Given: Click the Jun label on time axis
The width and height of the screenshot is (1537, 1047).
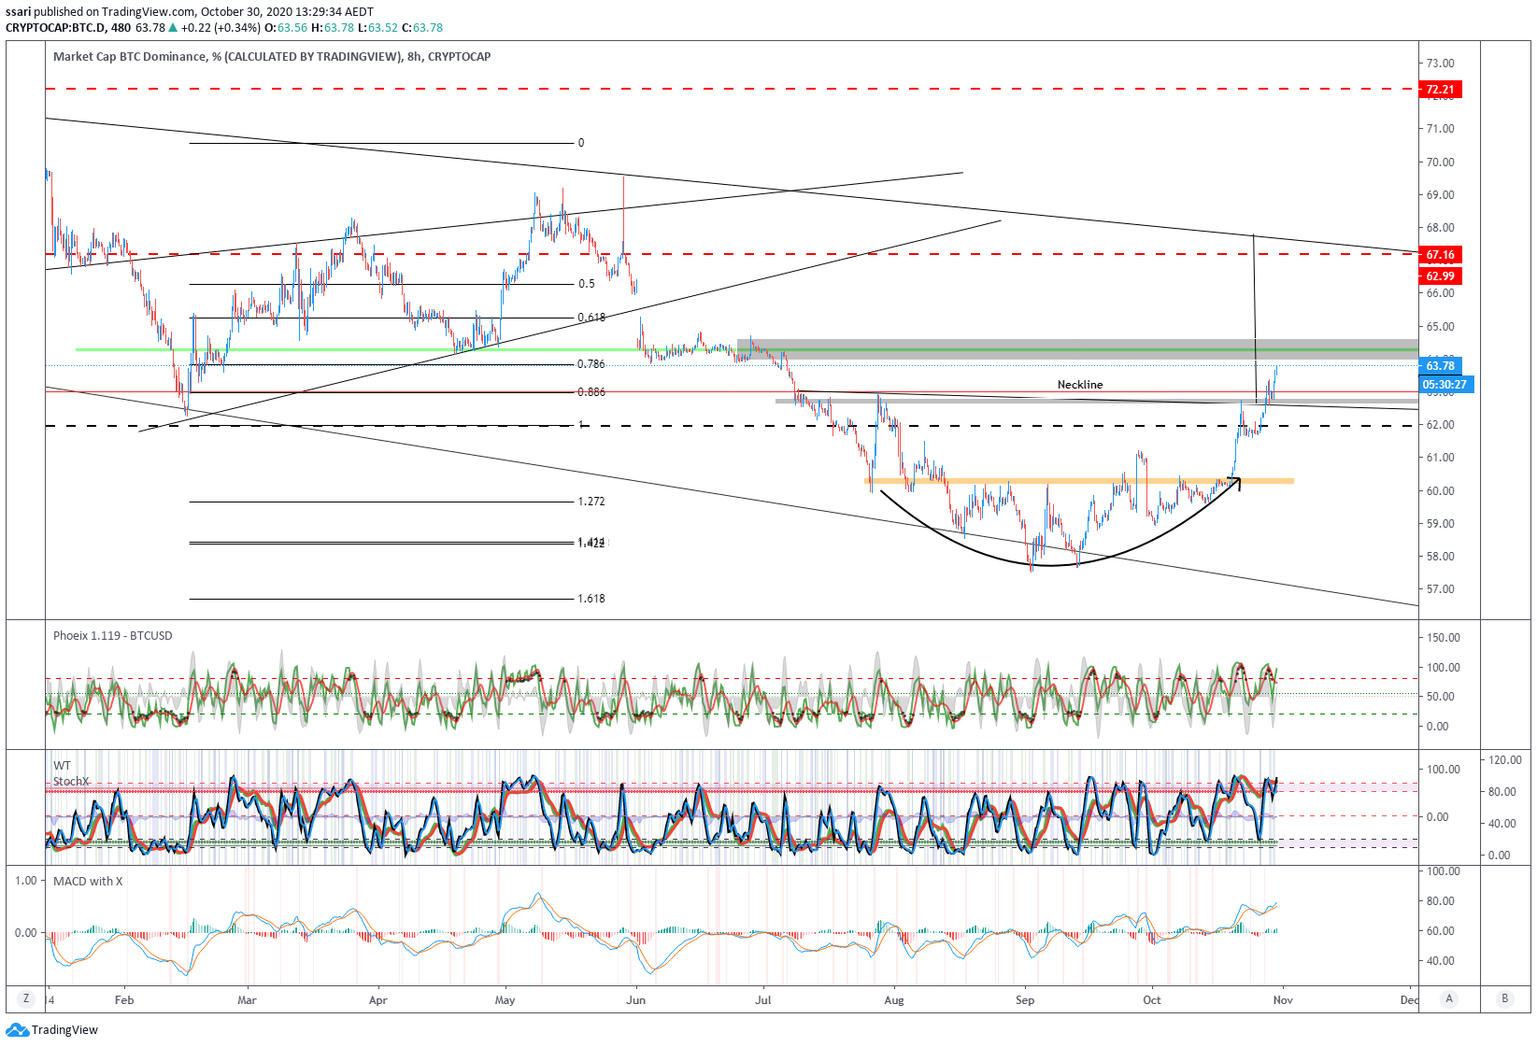Looking at the screenshot, I should 636,999.
